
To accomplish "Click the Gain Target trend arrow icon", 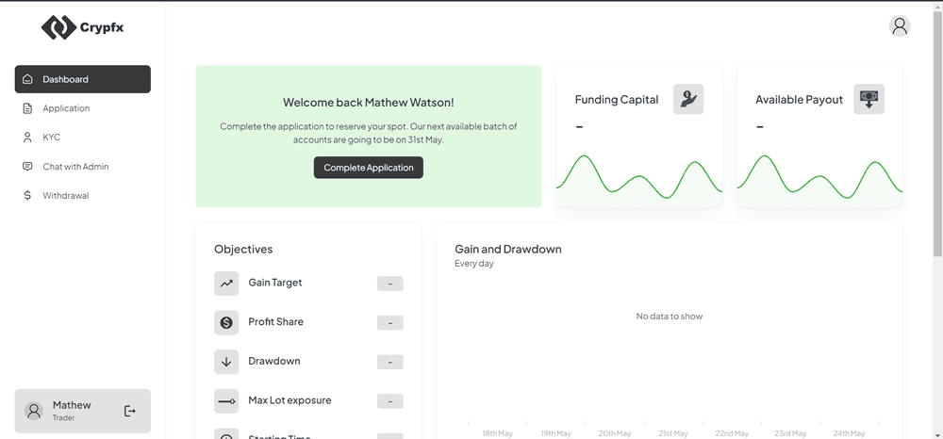I will 226,283.
